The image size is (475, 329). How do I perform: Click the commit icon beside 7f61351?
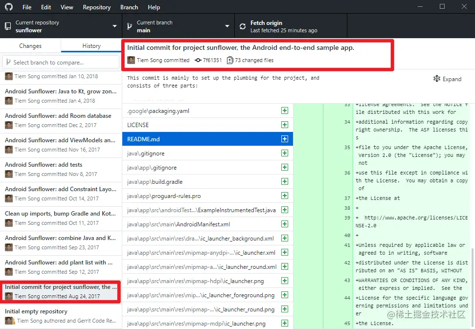click(198, 60)
